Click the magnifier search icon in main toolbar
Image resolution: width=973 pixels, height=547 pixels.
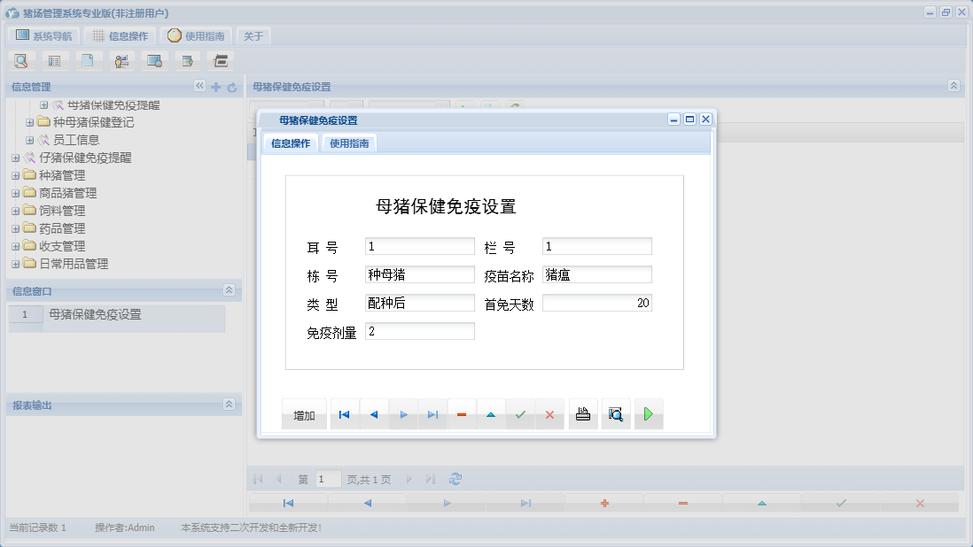(21, 61)
